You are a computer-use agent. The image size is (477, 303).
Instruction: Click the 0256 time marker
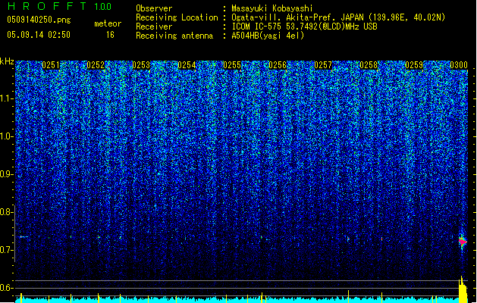(278, 65)
